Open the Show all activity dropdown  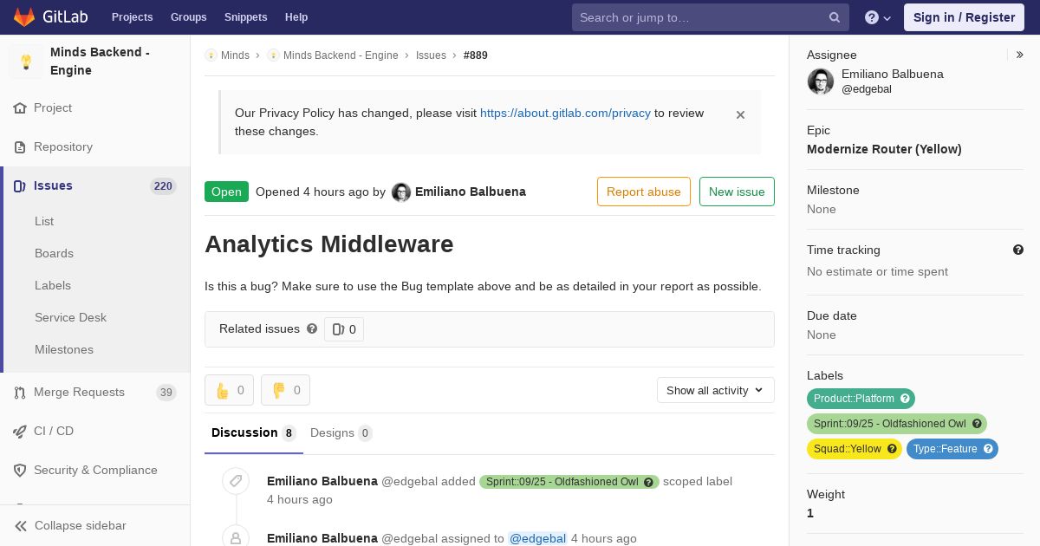pyautogui.click(x=716, y=390)
